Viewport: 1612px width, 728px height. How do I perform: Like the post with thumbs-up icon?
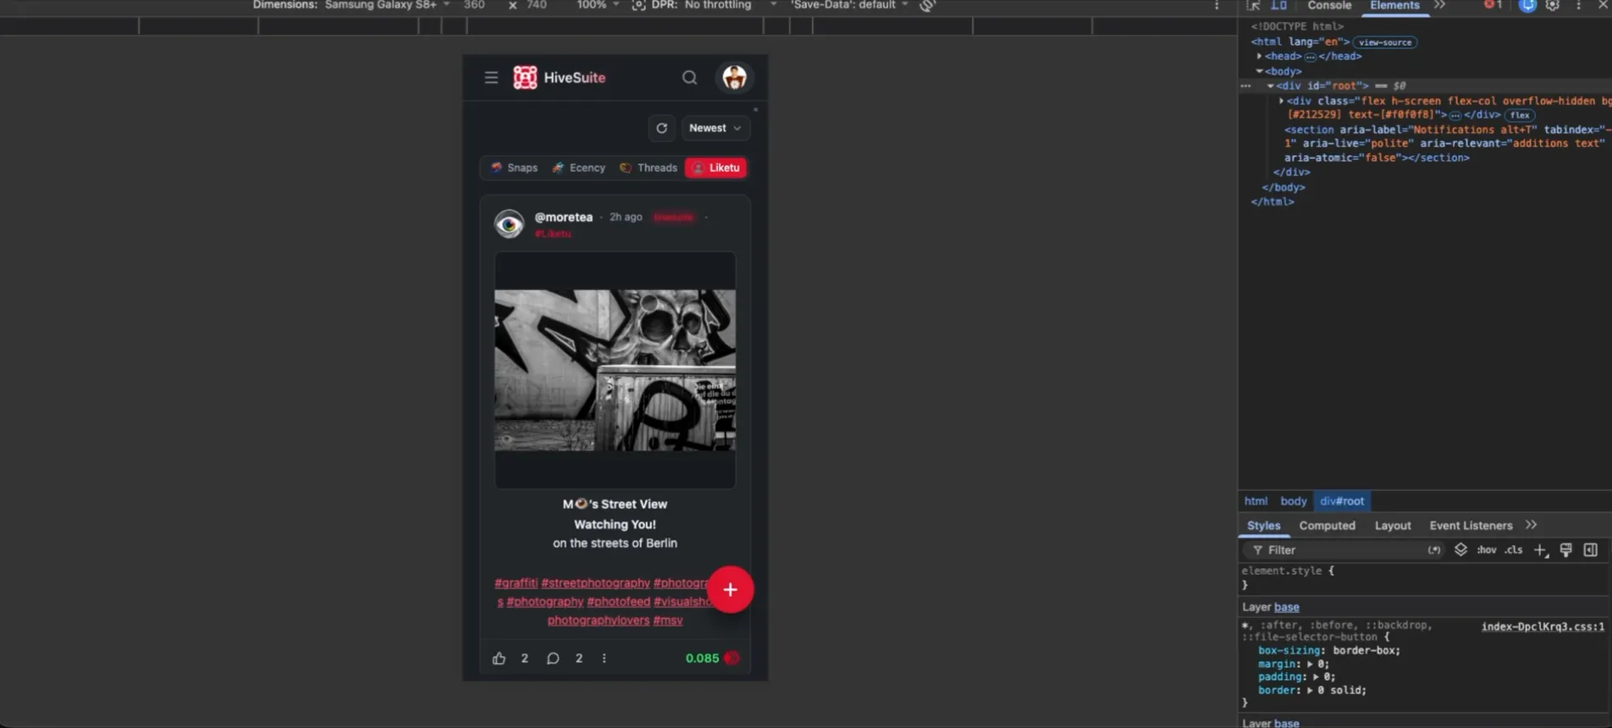pos(499,658)
